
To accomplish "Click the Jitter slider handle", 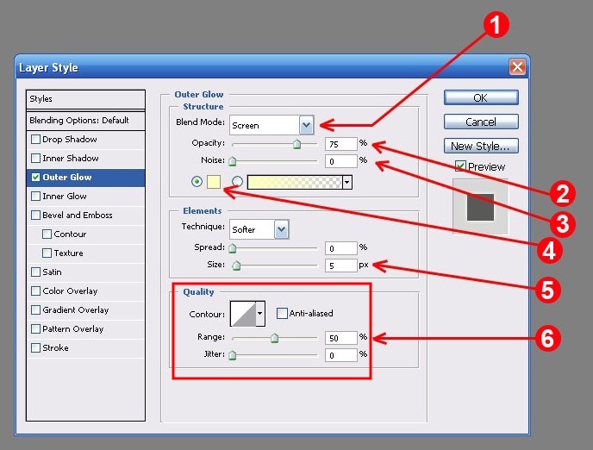I will 233,355.
